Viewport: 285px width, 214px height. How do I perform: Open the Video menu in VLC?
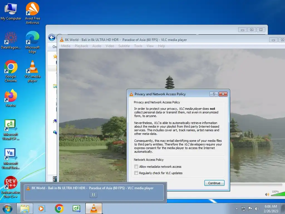click(110, 46)
